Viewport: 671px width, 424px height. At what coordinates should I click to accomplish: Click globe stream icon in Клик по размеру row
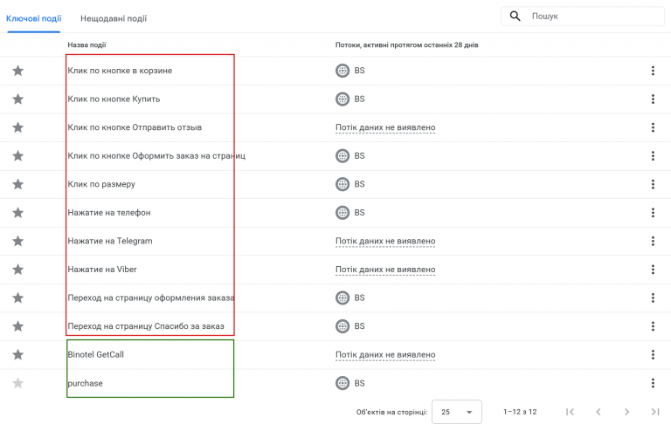click(342, 184)
